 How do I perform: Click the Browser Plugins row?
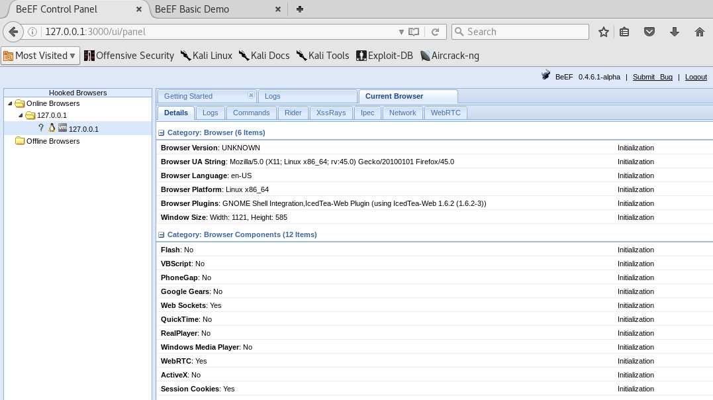point(434,203)
